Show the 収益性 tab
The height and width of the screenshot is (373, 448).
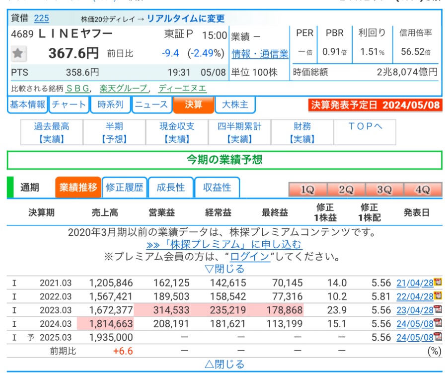(217, 187)
